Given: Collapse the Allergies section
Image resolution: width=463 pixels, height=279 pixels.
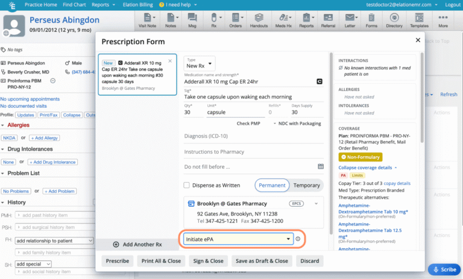Looking at the screenshot, I should [x=2, y=125].
